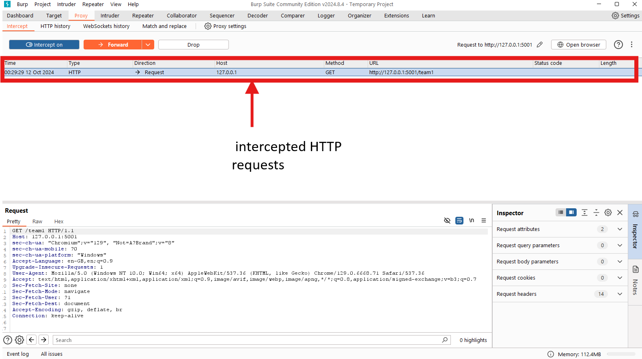Sort by the URL column header
This screenshot has width=642, height=359.
(450, 63)
